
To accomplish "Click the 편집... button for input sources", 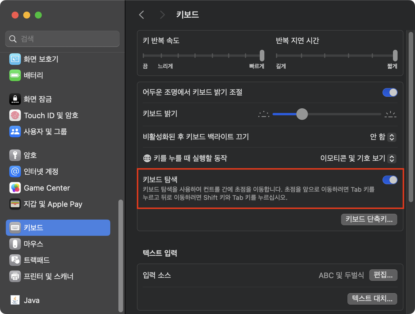I will (x=383, y=275).
